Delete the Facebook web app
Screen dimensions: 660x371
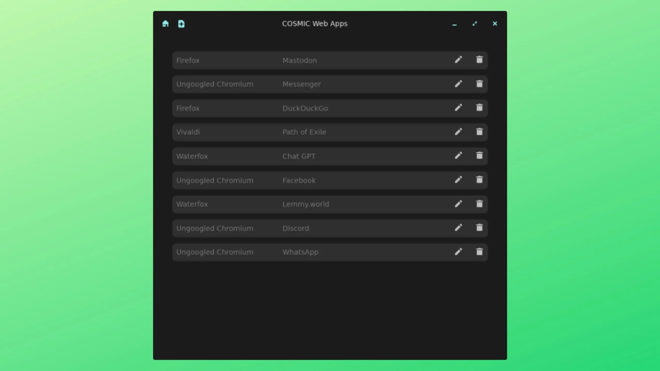[479, 180]
